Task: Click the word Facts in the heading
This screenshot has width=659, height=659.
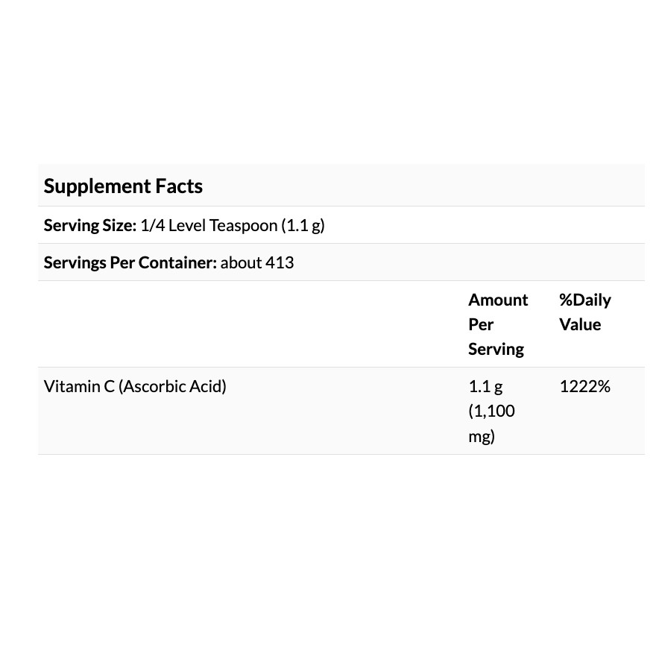Action: point(179,186)
